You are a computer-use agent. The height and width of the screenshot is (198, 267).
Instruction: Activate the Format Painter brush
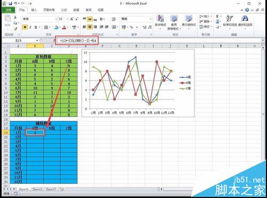pyautogui.click(x=15, y=28)
